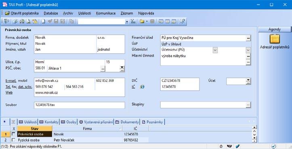The height and width of the screenshot is (149, 292).
Task: Open the right-hand dropdown in Účetnictví row
Action: click(x=248, y=50)
